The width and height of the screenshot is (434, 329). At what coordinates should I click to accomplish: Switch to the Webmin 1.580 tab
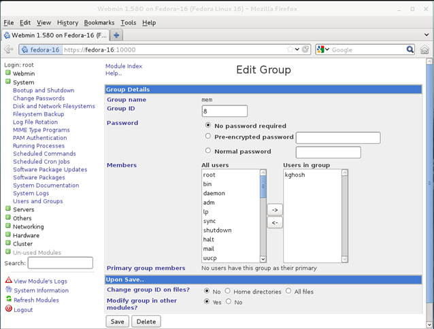(x=55, y=35)
